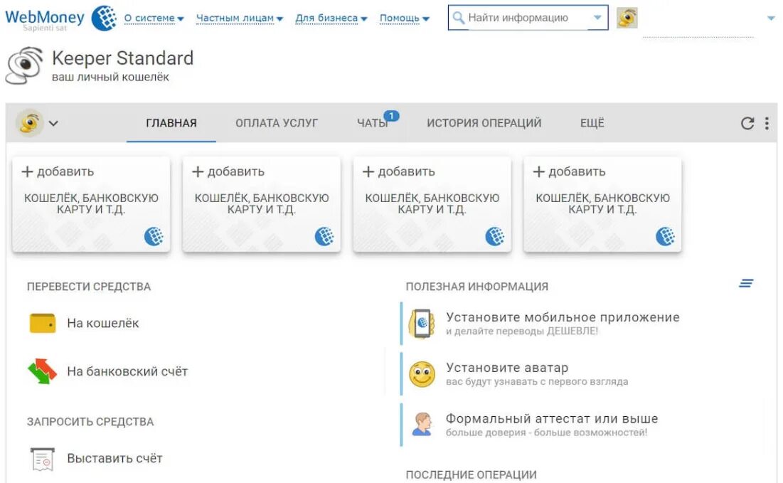Image resolution: width=783 pixels, height=483 pixels.
Task: Expand the account chevron next to avatar
Action: pyautogui.click(x=53, y=123)
